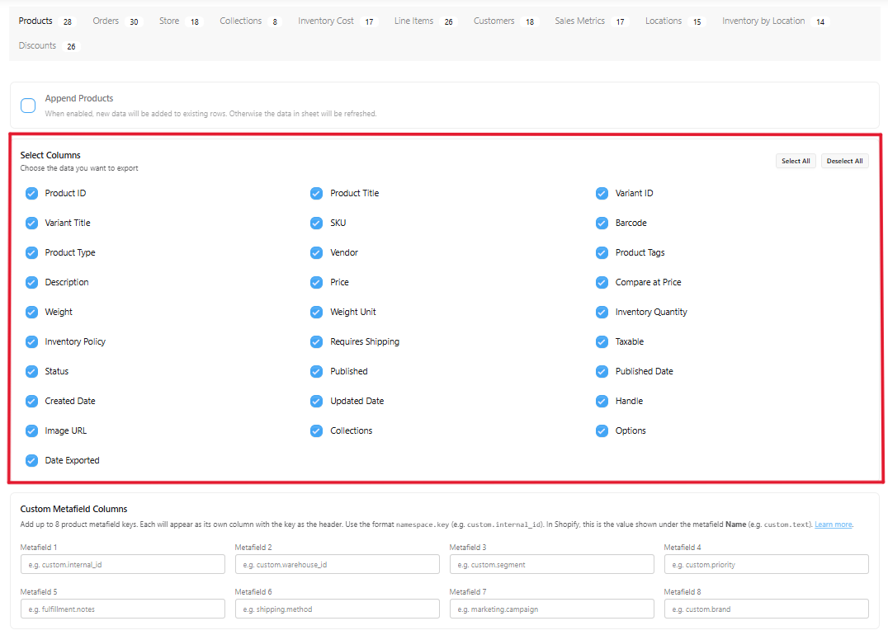The image size is (888, 635).
Task: Toggle the Status checkbox
Action: (x=31, y=371)
